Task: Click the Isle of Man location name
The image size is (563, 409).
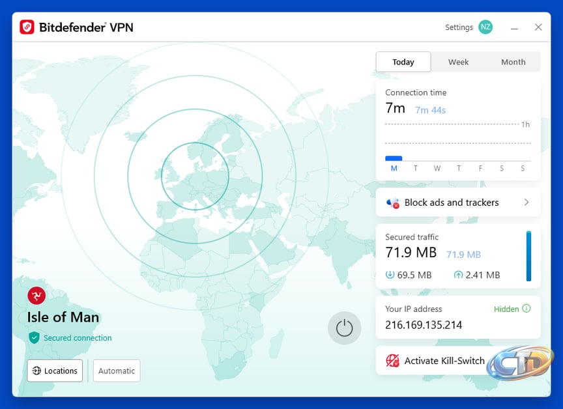Action: 63,317
